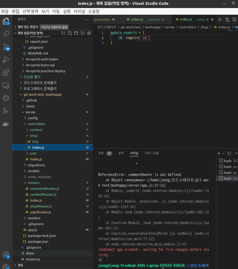Add a new terminal with plus icon
This screenshot has width=238, height=269.
pos(219,153)
